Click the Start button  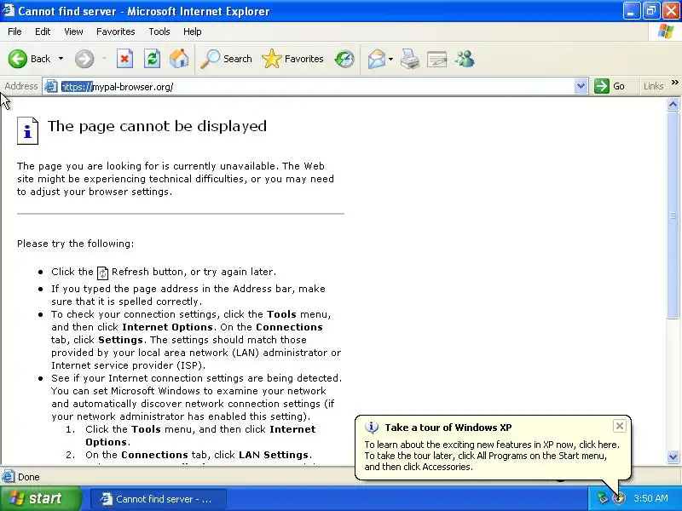(x=41, y=498)
